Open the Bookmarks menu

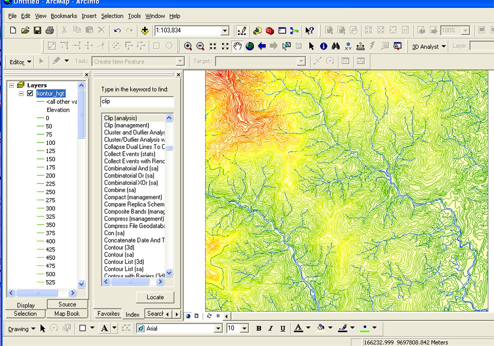pyautogui.click(x=64, y=16)
